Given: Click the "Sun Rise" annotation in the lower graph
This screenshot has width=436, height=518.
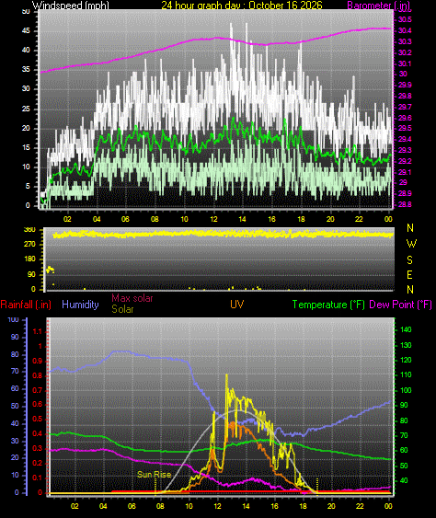Looking at the screenshot, I should 155,475.
